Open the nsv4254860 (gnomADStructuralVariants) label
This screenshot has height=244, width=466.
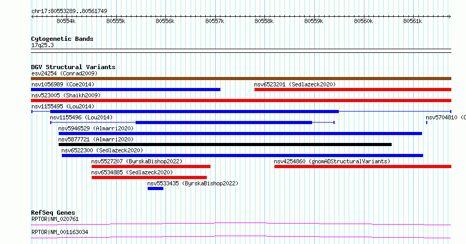coord(332,161)
